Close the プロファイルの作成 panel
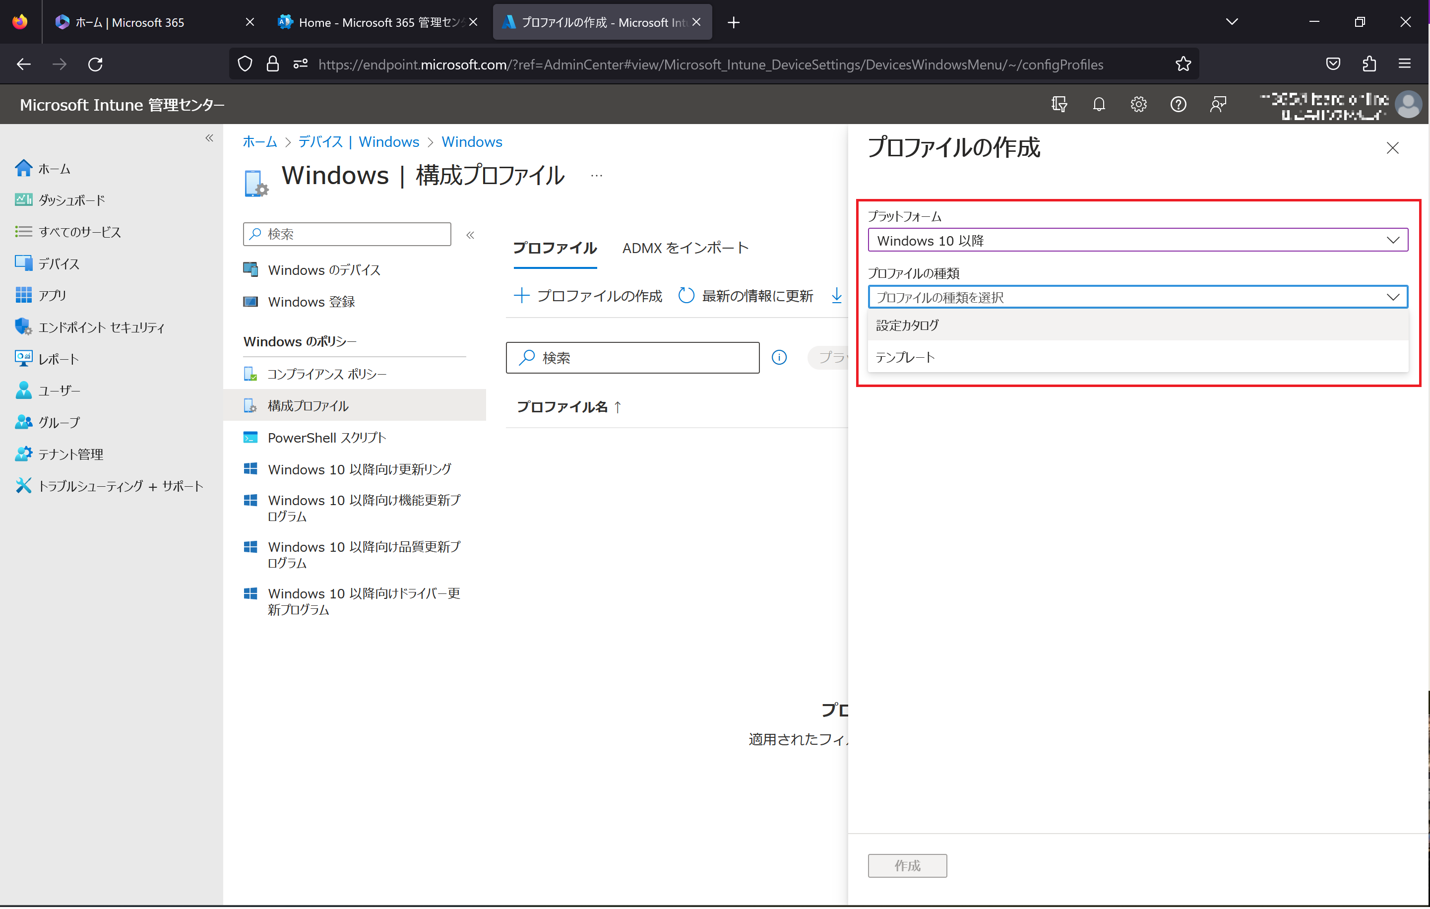 [x=1392, y=148]
